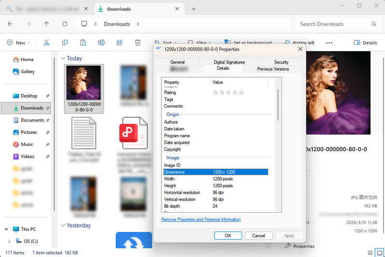Switch to the General tab

click(177, 62)
